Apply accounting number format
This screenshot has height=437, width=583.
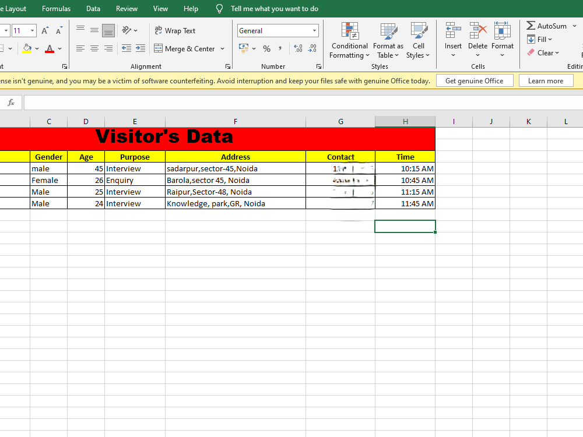[244, 48]
